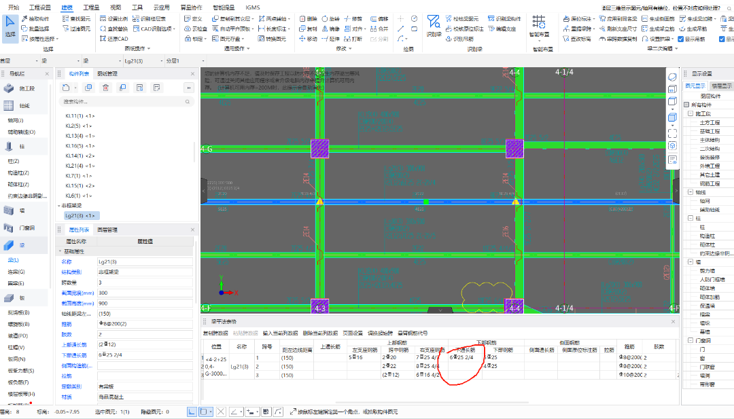Click 页面设置 button
734x419 pixels.
[x=353, y=333]
